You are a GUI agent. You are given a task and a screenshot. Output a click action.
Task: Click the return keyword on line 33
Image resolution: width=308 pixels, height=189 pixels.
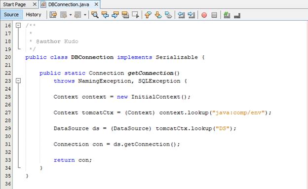(64, 160)
